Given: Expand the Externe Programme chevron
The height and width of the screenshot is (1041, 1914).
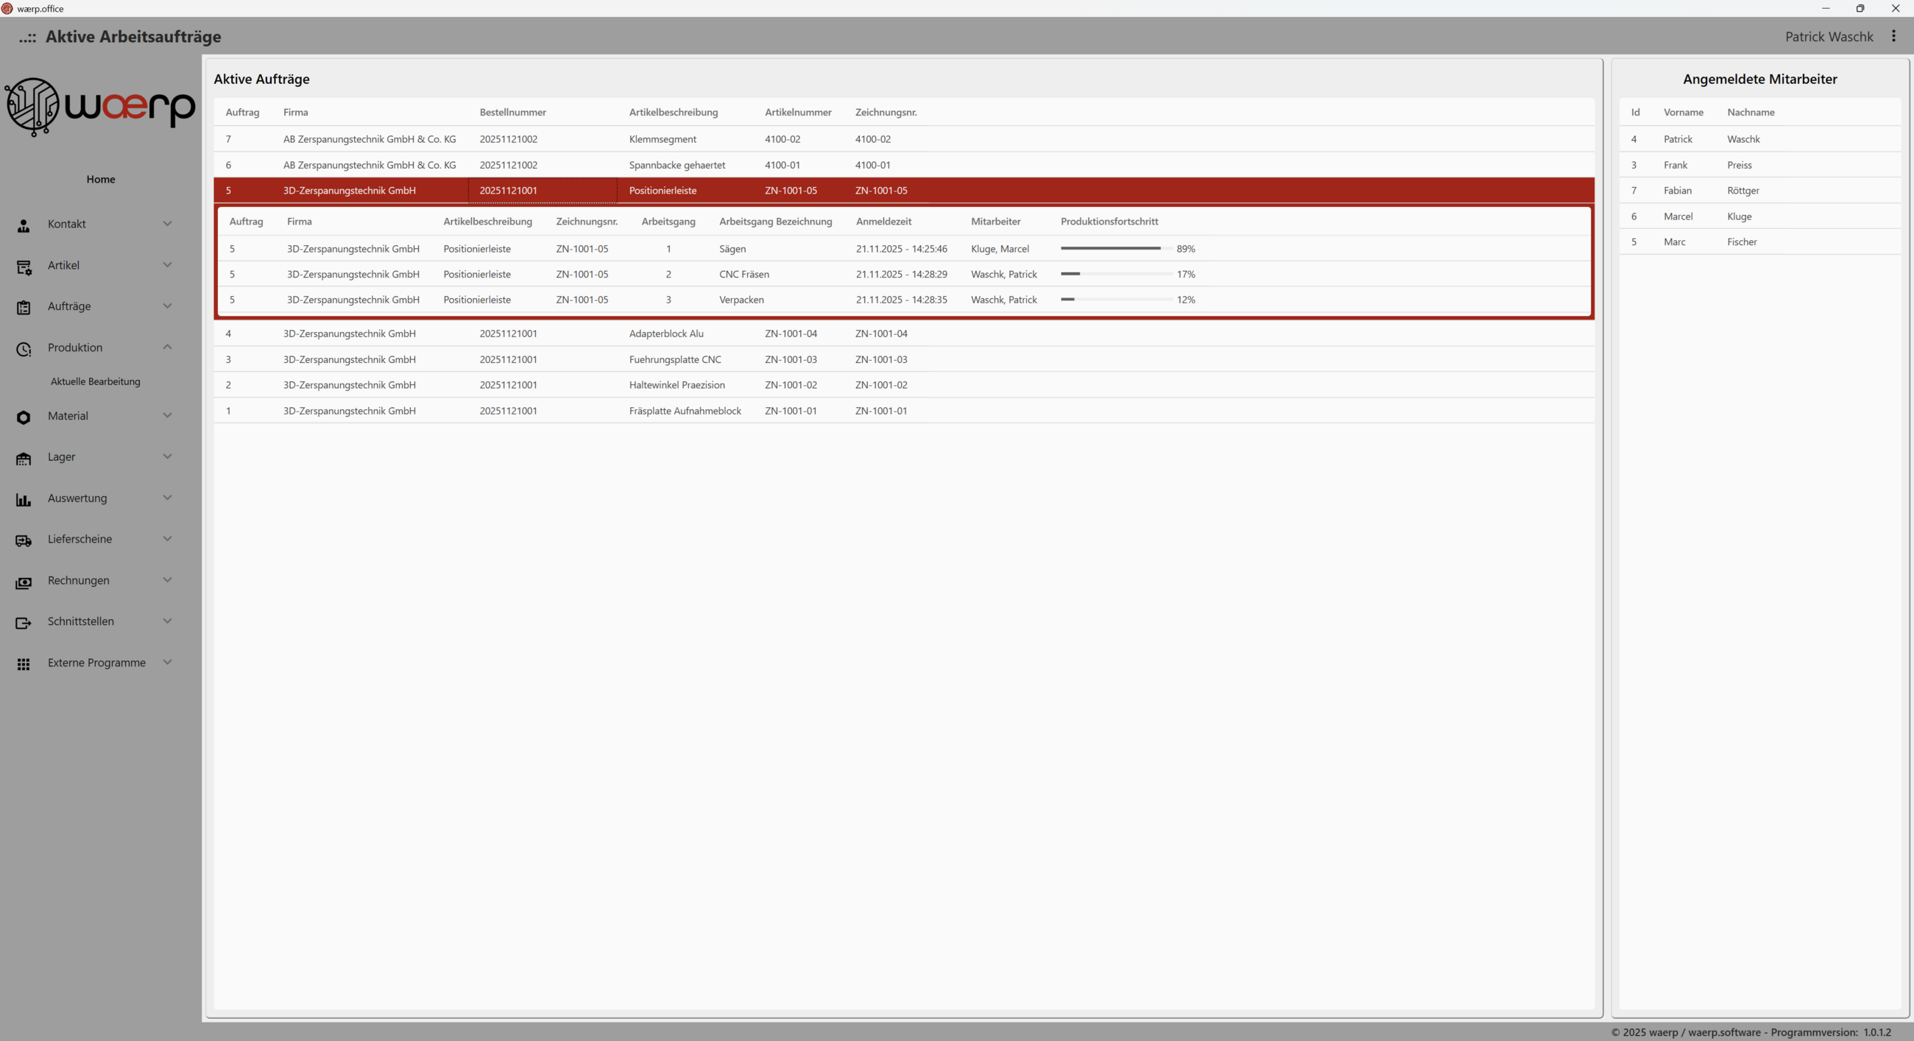Looking at the screenshot, I should click(167, 662).
